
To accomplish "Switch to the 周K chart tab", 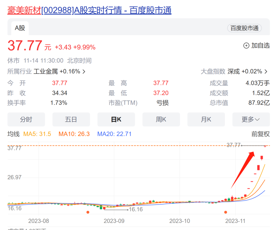I will coord(161,119).
